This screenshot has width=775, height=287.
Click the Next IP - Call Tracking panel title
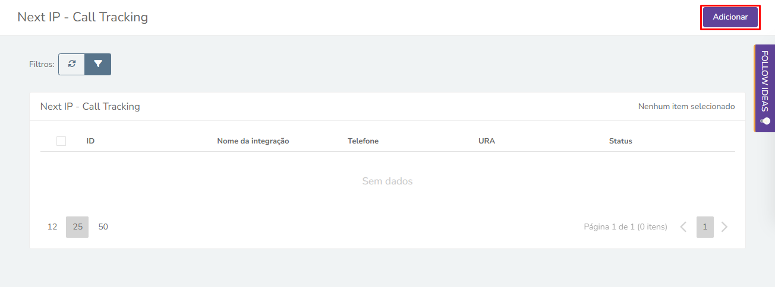coord(90,107)
